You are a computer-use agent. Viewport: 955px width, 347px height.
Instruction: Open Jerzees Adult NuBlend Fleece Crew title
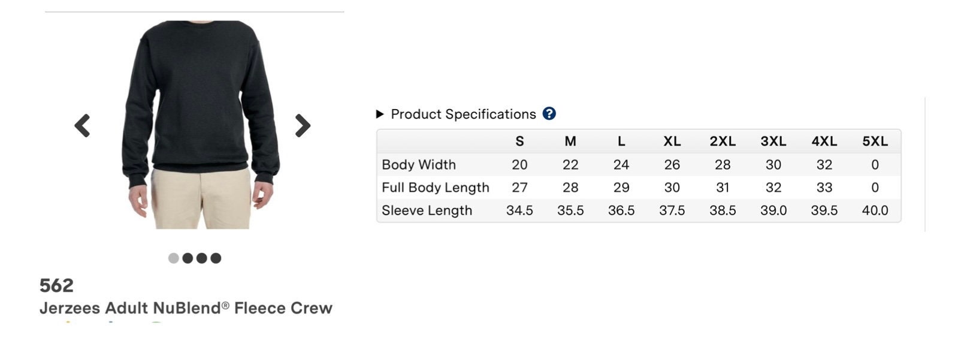coord(186,308)
